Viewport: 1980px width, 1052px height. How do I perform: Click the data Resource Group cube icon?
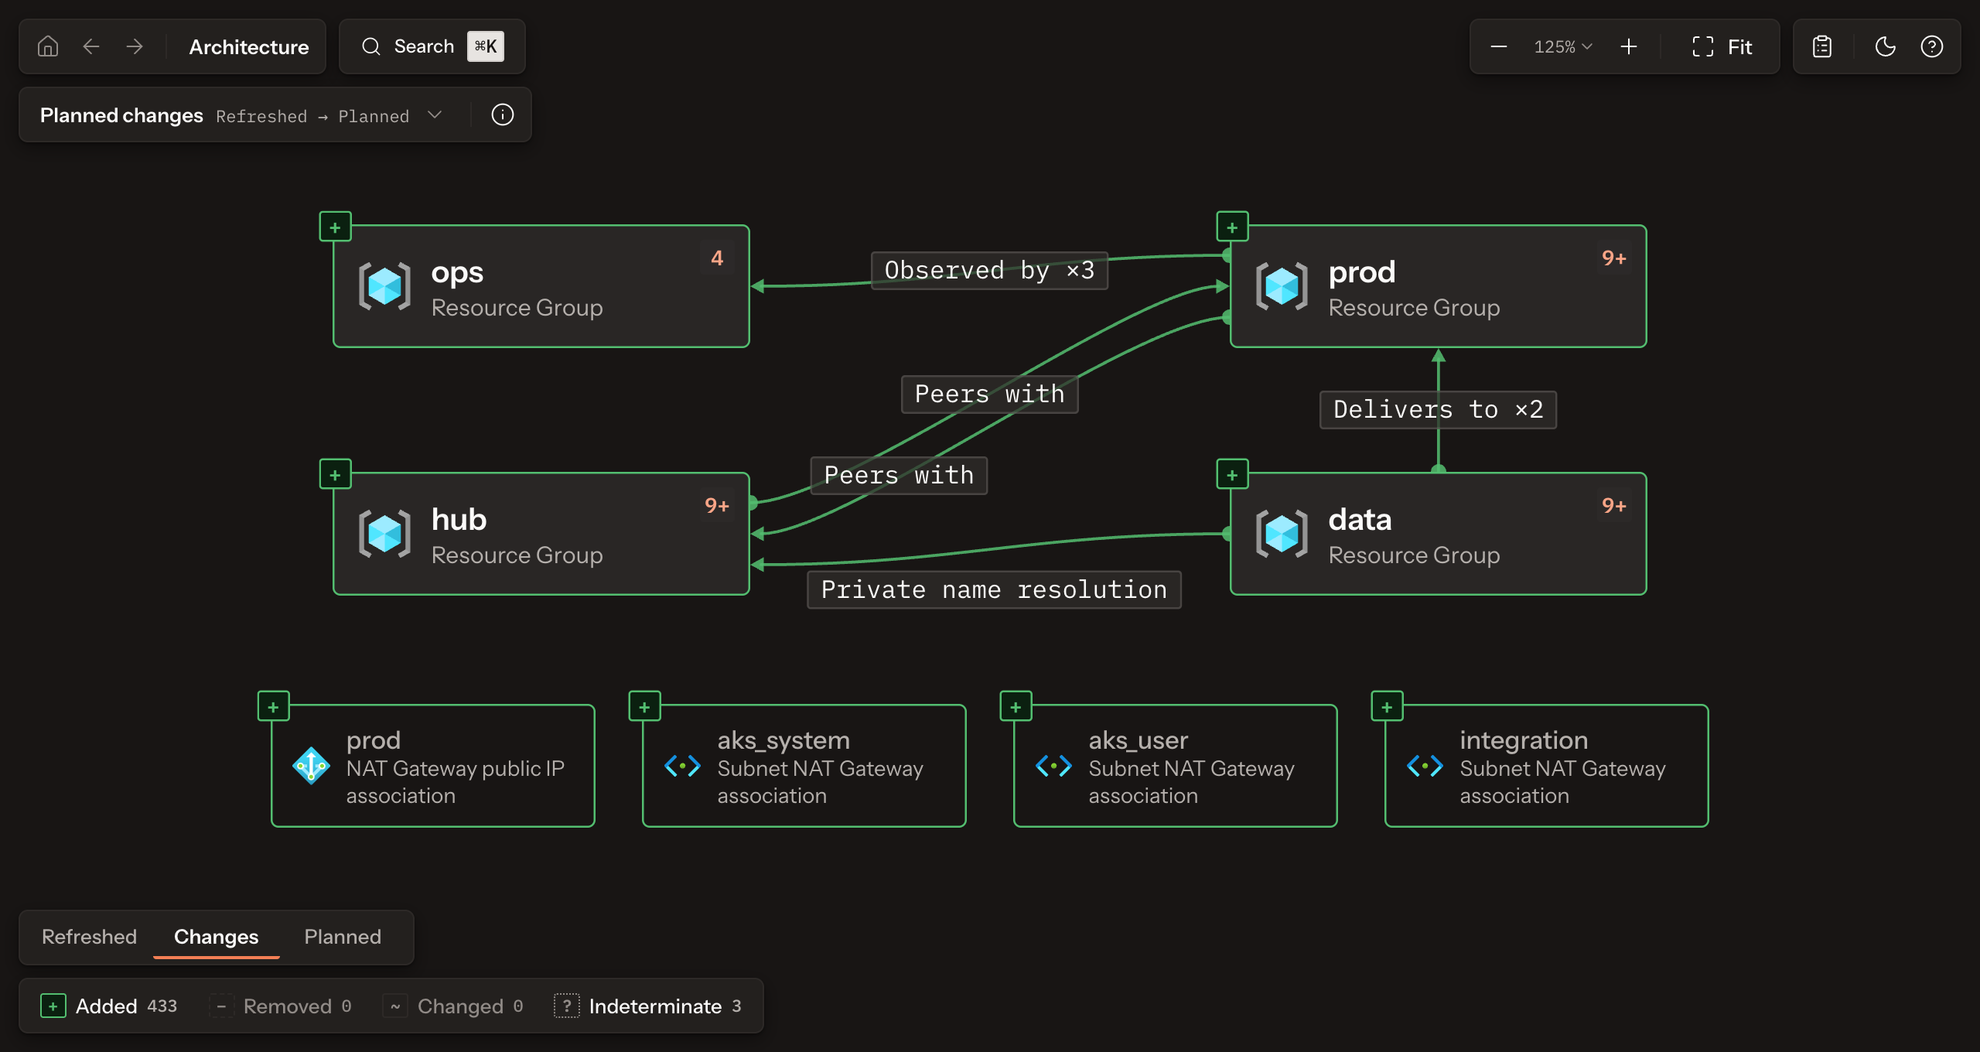tap(1282, 534)
